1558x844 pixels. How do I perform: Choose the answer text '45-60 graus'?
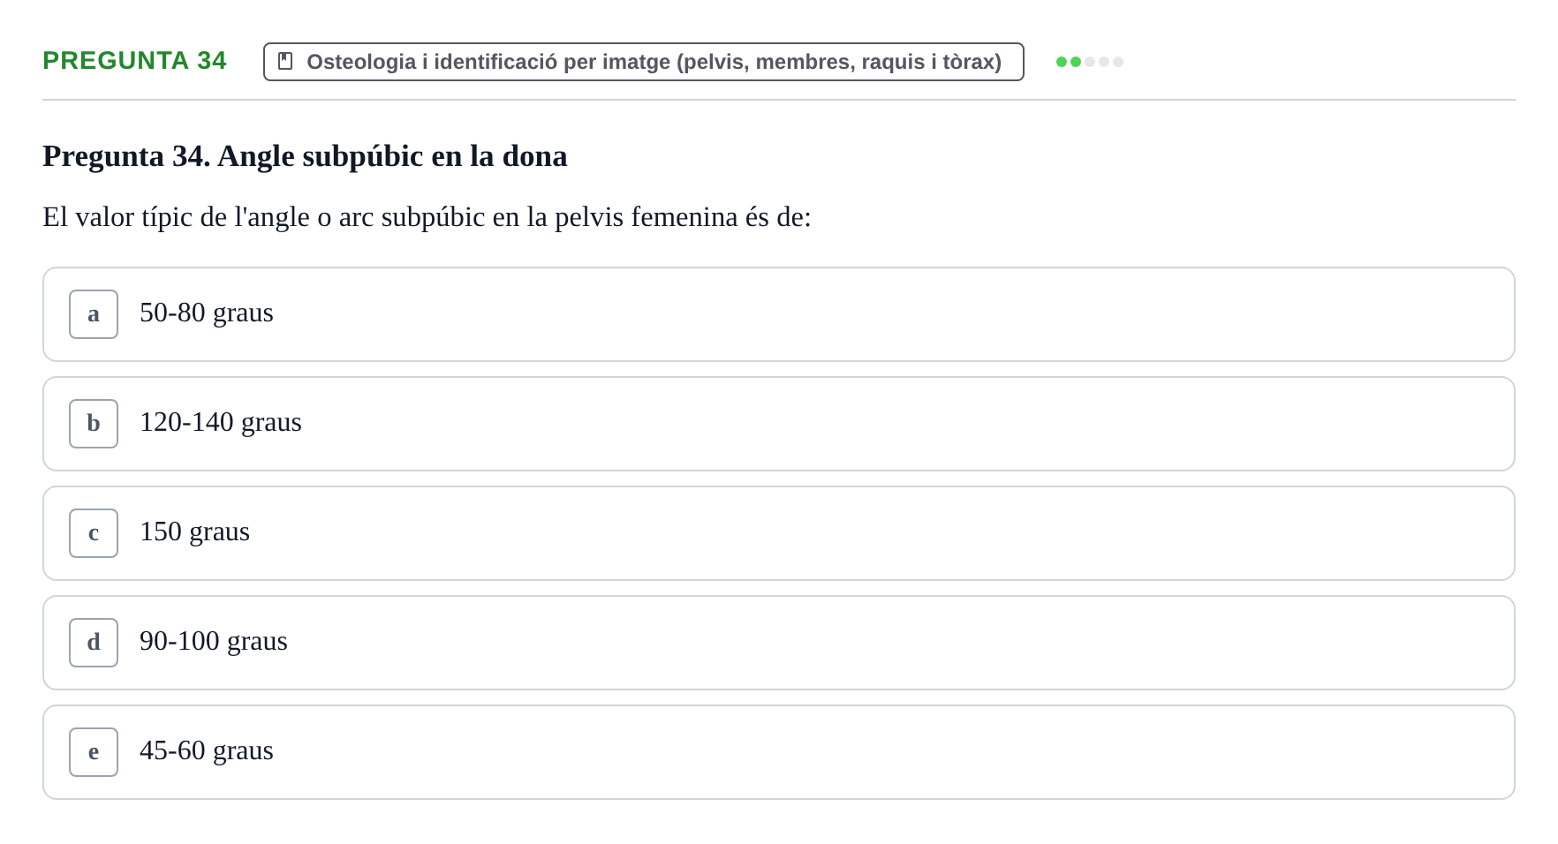207,750
